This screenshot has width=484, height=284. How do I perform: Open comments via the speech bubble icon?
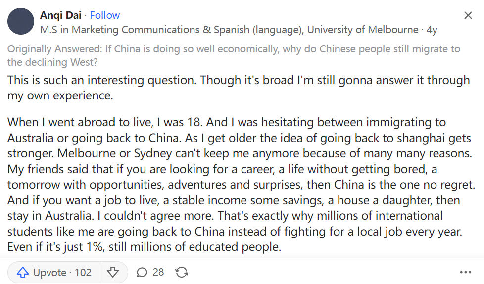[x=142, y=272]
